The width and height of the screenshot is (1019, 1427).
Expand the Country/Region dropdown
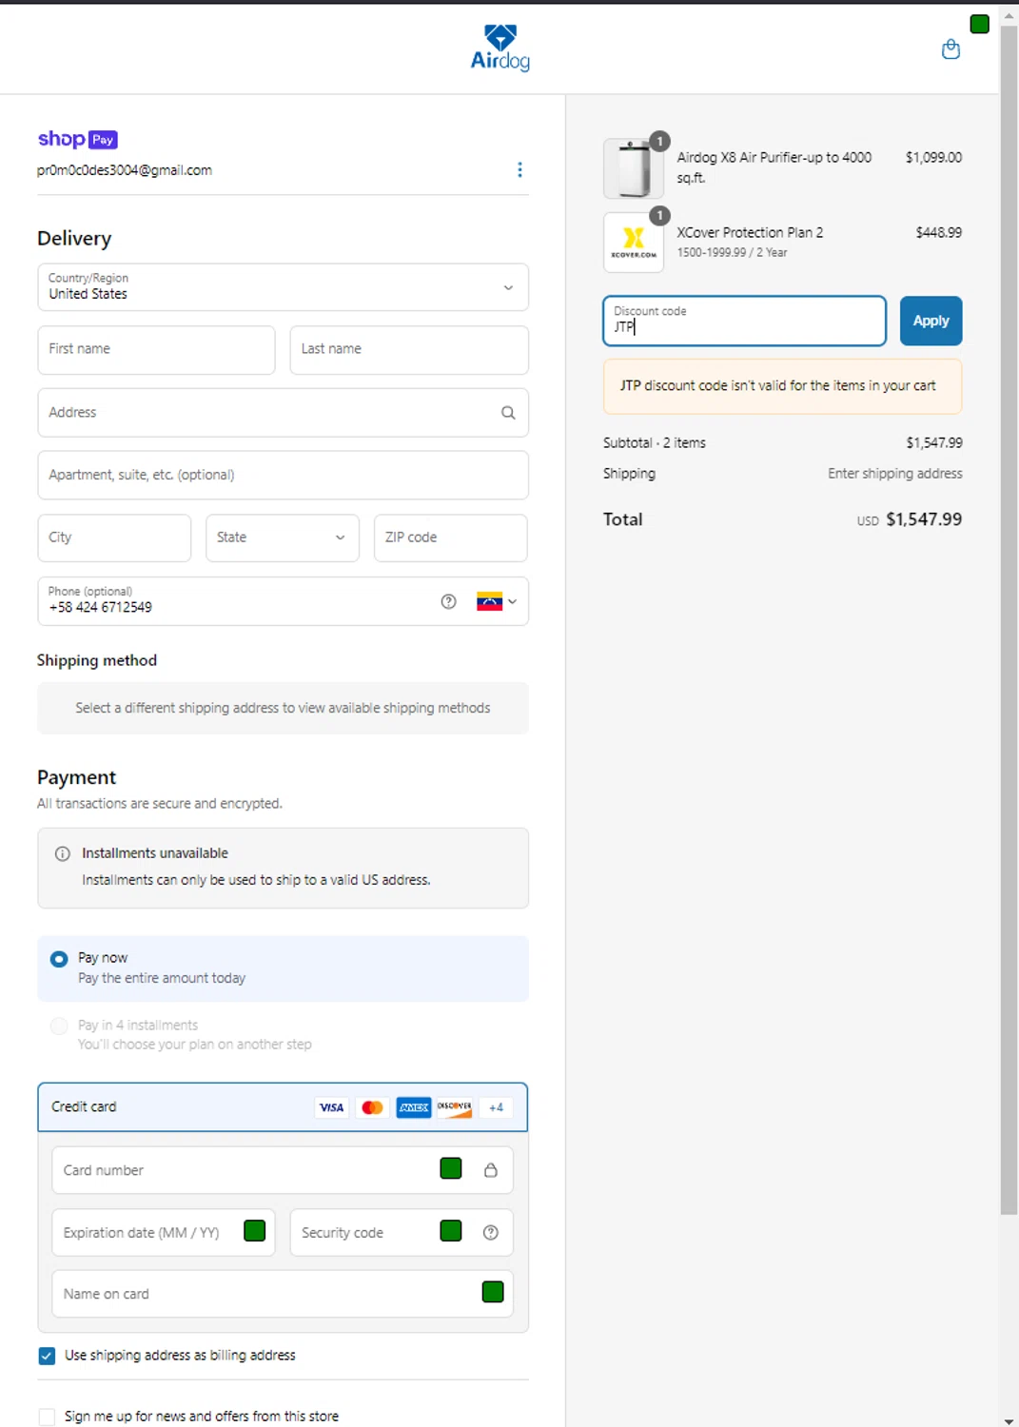coord(283,287)
